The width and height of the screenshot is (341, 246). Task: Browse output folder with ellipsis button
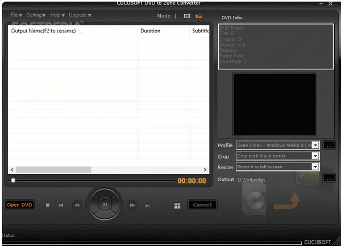(x=329, y=178)
